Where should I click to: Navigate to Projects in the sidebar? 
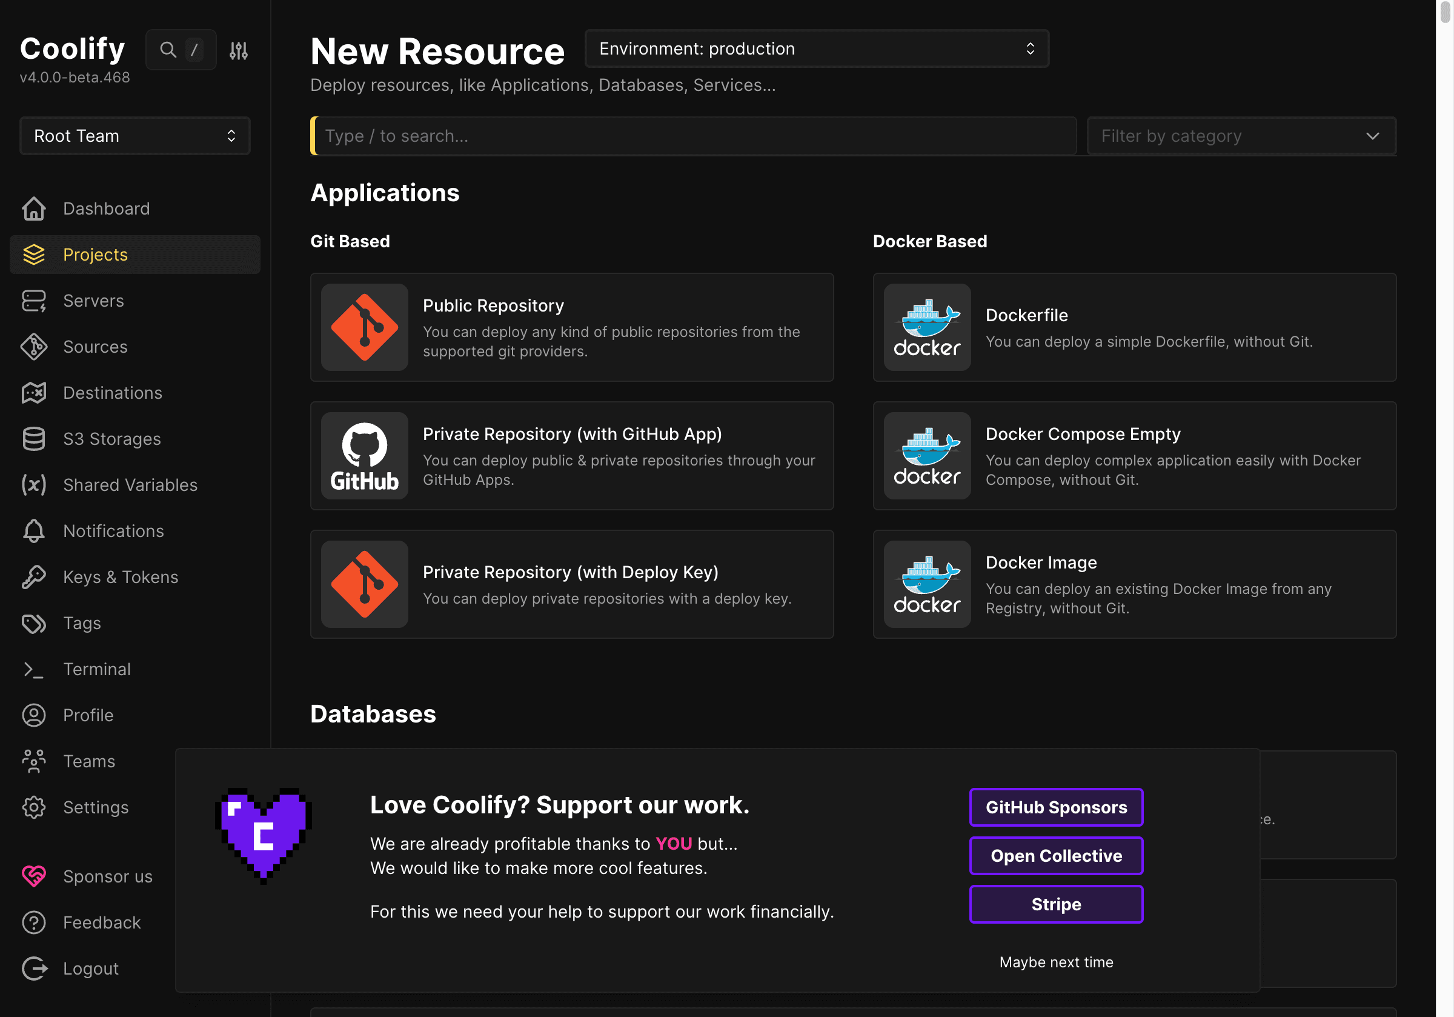click(95, 254)
